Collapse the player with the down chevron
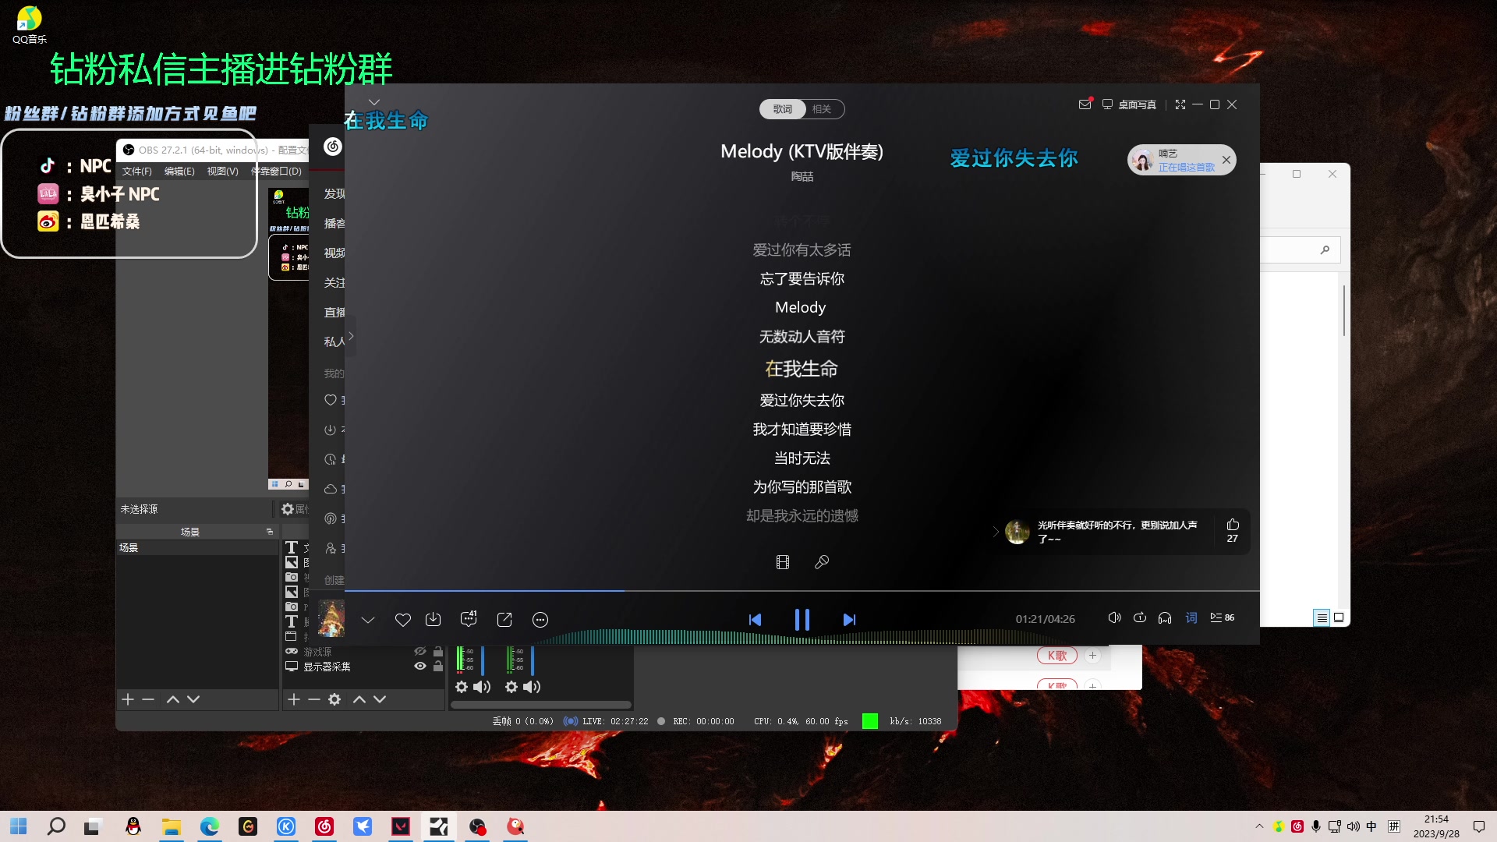The height and width of the screenshot is (842, 1497). click(x=367, y=620)
